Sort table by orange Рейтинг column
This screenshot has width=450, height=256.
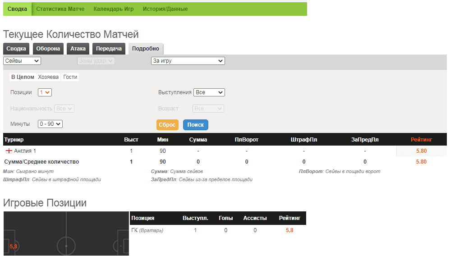(x=421, y=139)
